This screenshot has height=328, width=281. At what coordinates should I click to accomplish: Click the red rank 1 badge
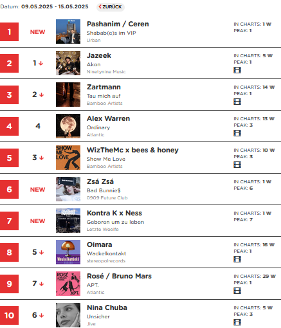pyautogui.click(x=9, y=32)
